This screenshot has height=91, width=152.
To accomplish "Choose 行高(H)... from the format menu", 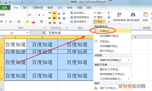I will [112, 31].
